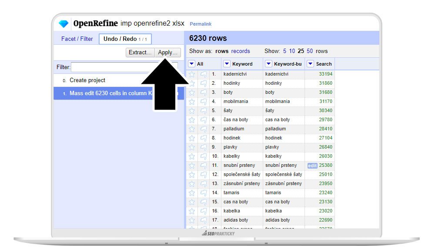The image size is (435, 252).
Task: Star row 3 boty
Action: pyautogui.click(x=192, y=93)
